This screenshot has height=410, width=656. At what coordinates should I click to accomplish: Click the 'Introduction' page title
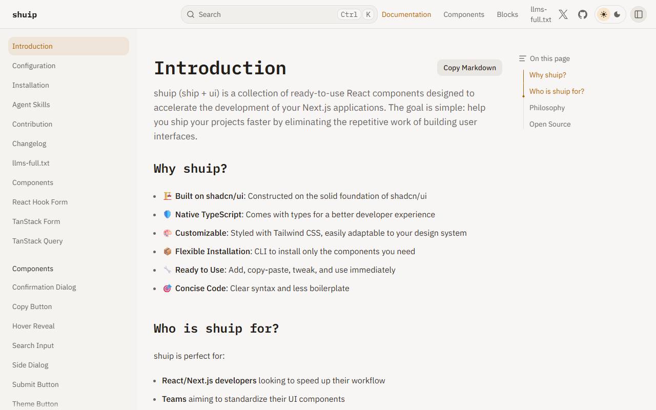click(220, 68)
